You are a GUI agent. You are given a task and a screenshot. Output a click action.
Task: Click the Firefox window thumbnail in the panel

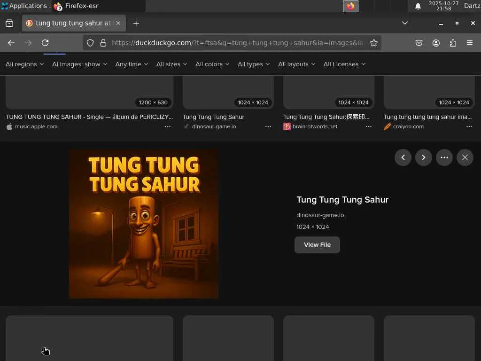[350, 6]
